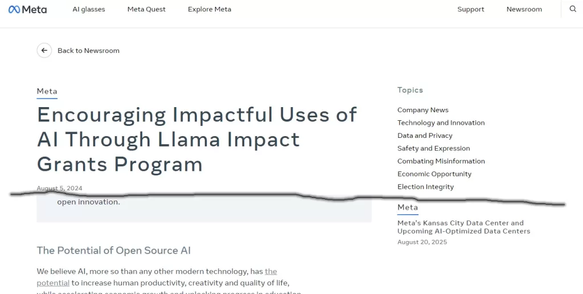Click the back arrow circle icon
Viewport: 583px width, 294px height.
44,50
